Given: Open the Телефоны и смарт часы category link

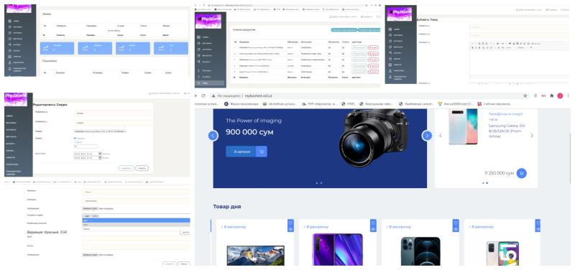Looking at the screenshot, I should (x=507, y=116).
